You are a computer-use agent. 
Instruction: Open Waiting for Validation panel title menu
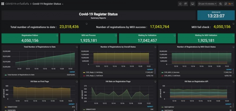pos(147,35)
